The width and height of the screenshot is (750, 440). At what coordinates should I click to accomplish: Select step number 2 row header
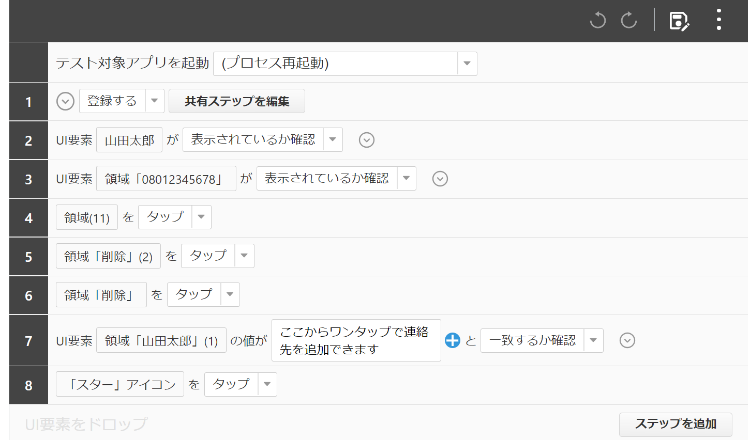click(29, 140)
